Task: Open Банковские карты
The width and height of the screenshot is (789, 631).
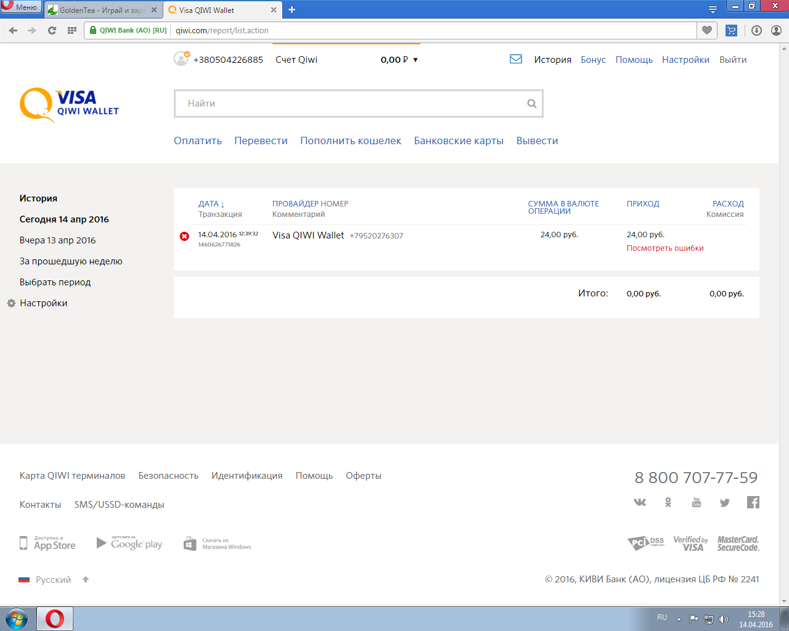Action: pos(459,140)
